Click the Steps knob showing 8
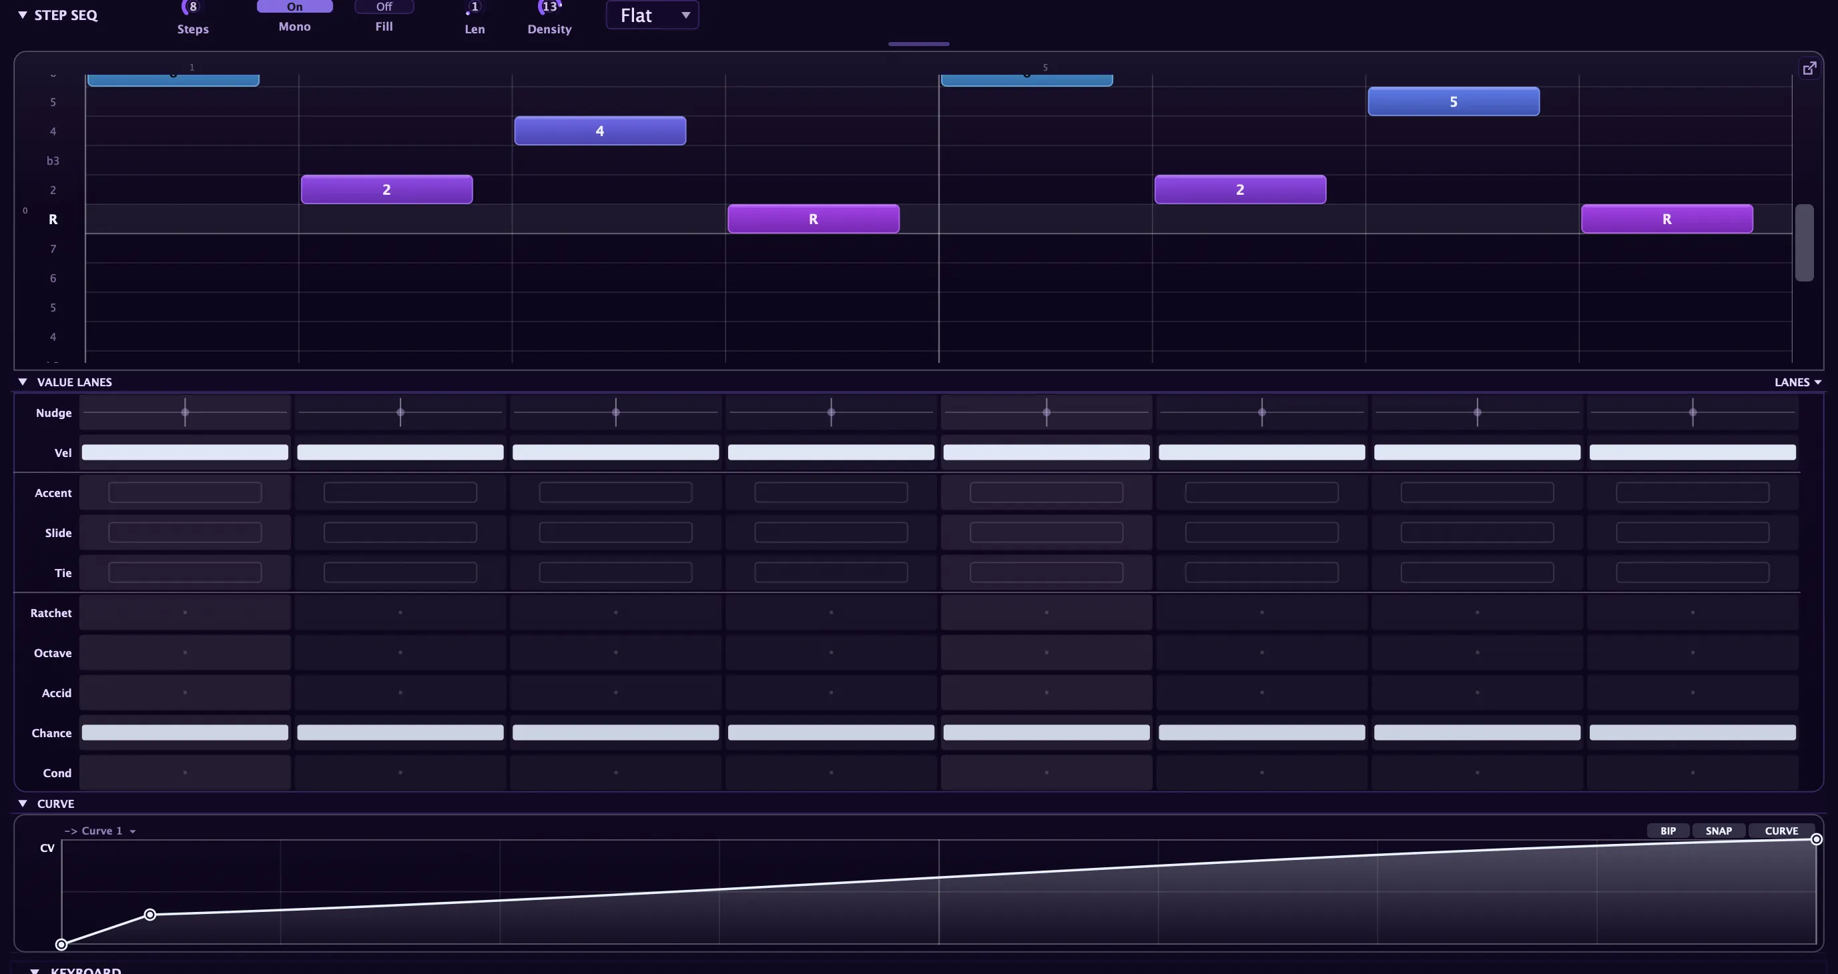Image resolution: width=1838 pixels, height=974 pixels. (x=192, y=7)
